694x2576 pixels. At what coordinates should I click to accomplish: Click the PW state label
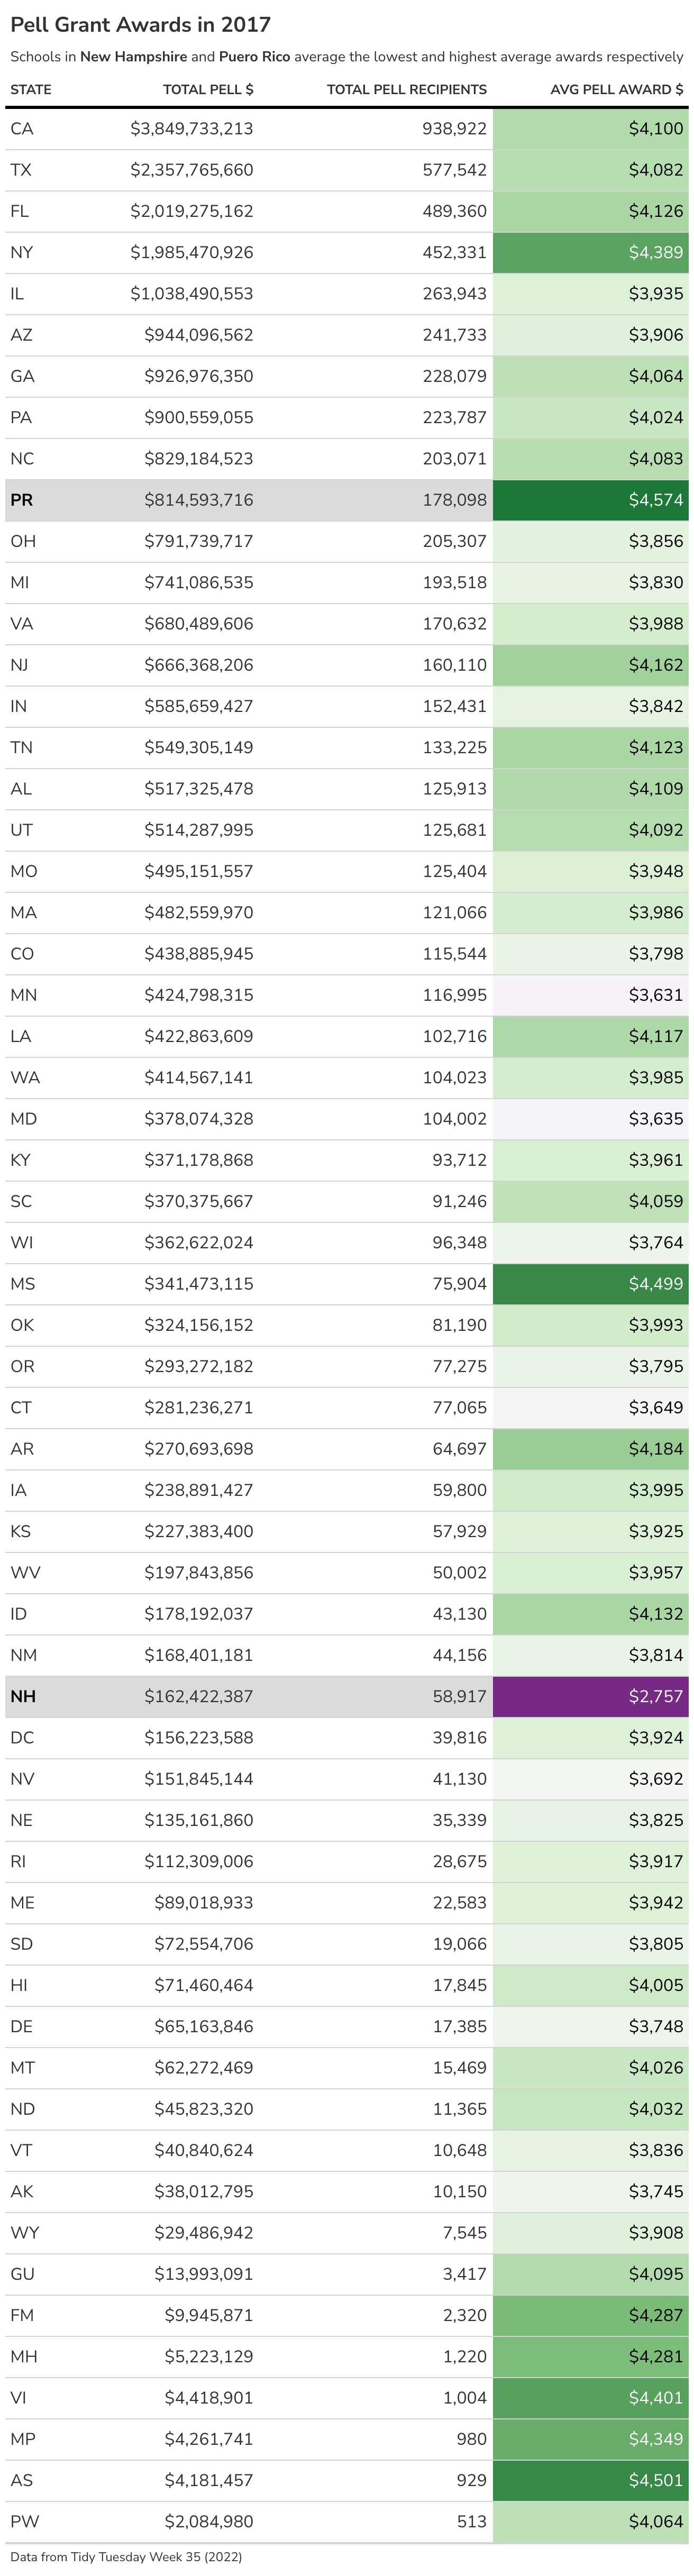(24, 2521)
